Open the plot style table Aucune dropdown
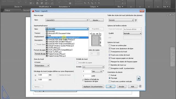The width and height of the screenshot is (176, 99). pos(121,20)
